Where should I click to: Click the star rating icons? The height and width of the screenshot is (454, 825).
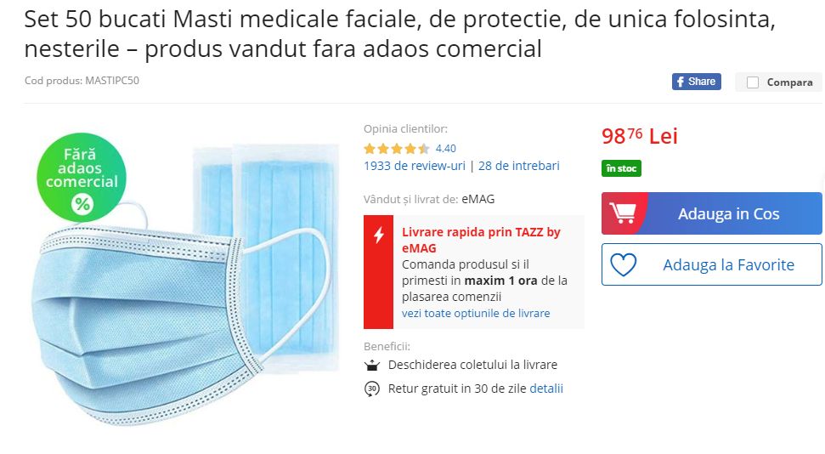[x=397, y=149]
